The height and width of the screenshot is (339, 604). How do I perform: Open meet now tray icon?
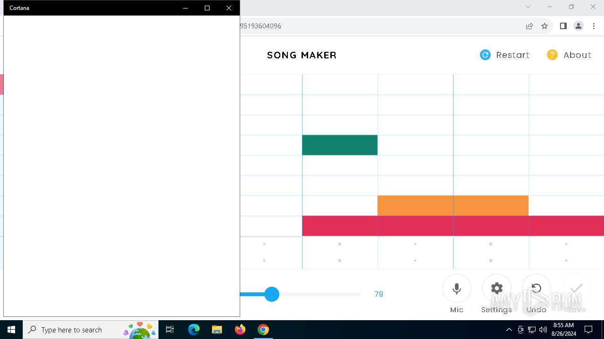click(520, 330)
